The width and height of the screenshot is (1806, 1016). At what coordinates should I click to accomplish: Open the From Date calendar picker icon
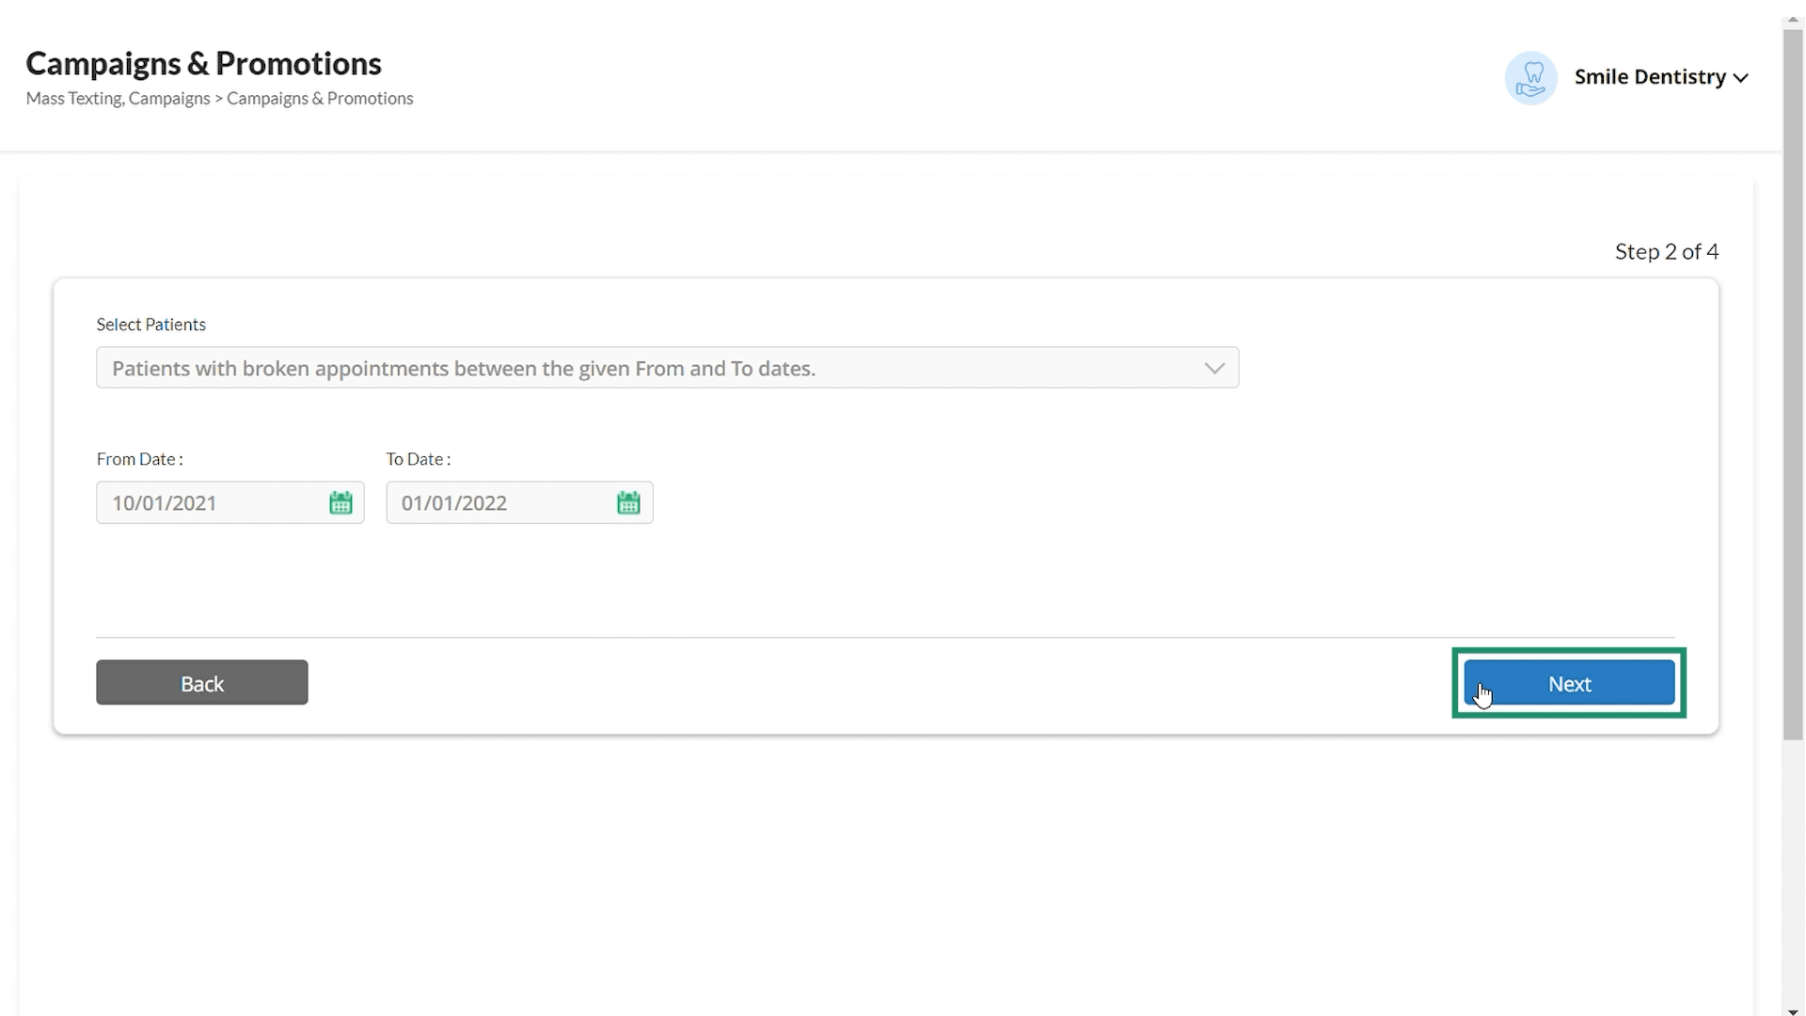[341, 502]
